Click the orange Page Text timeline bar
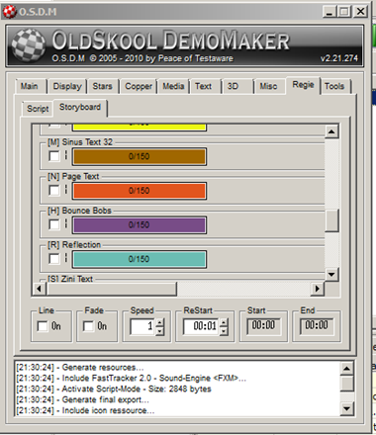This screenshot has height=435, width=376. (140, 191)
